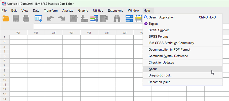Image resolution: width=229 pixels, height=101 pixels.
Task: Click the Go to Variable icon
Action: 84,19
